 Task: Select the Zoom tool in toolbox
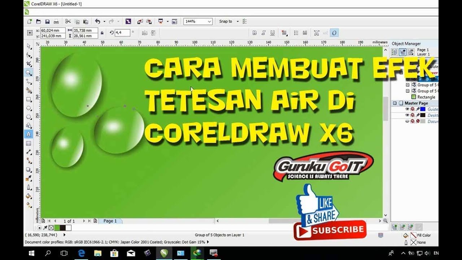click(29, 73)
